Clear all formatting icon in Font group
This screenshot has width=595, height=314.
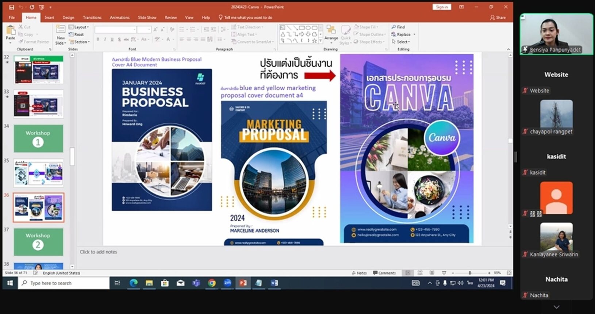(x=172, y=29)
